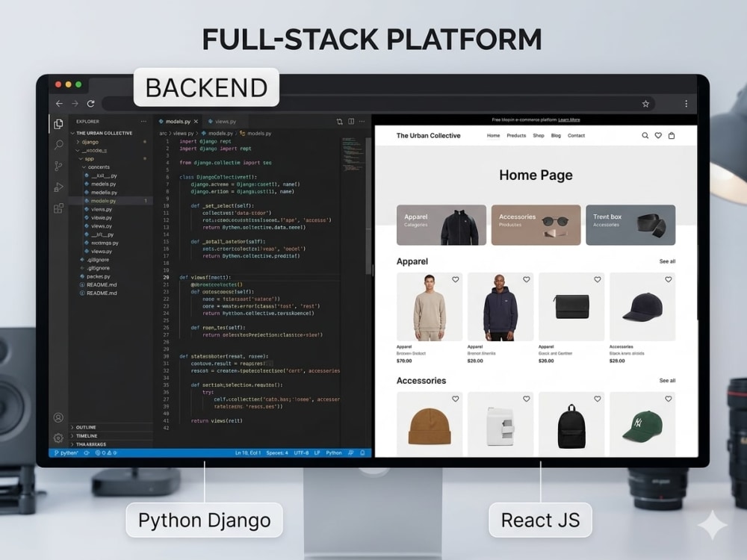The height and width of the screenshot is (560, 747).
Task: Click Spaces: 4 indentation in status bar
Action: coord(277,453)
